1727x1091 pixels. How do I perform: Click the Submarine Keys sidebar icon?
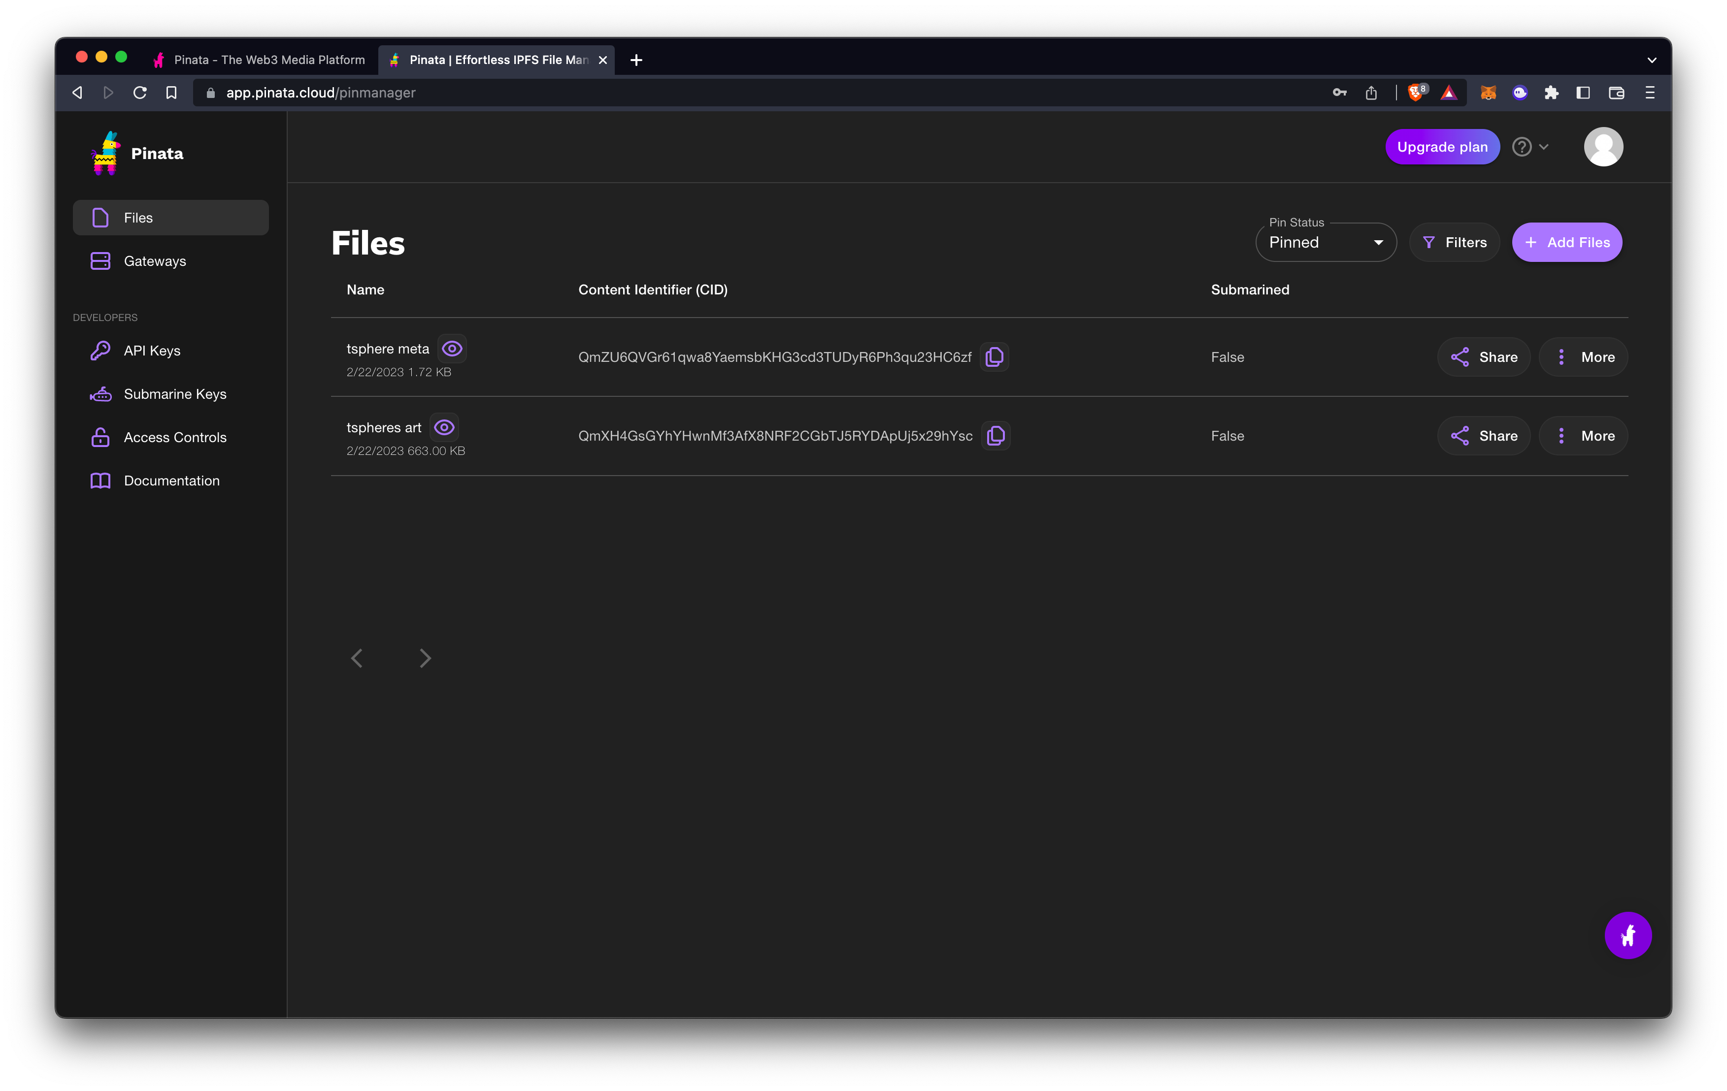coord(100,393)
